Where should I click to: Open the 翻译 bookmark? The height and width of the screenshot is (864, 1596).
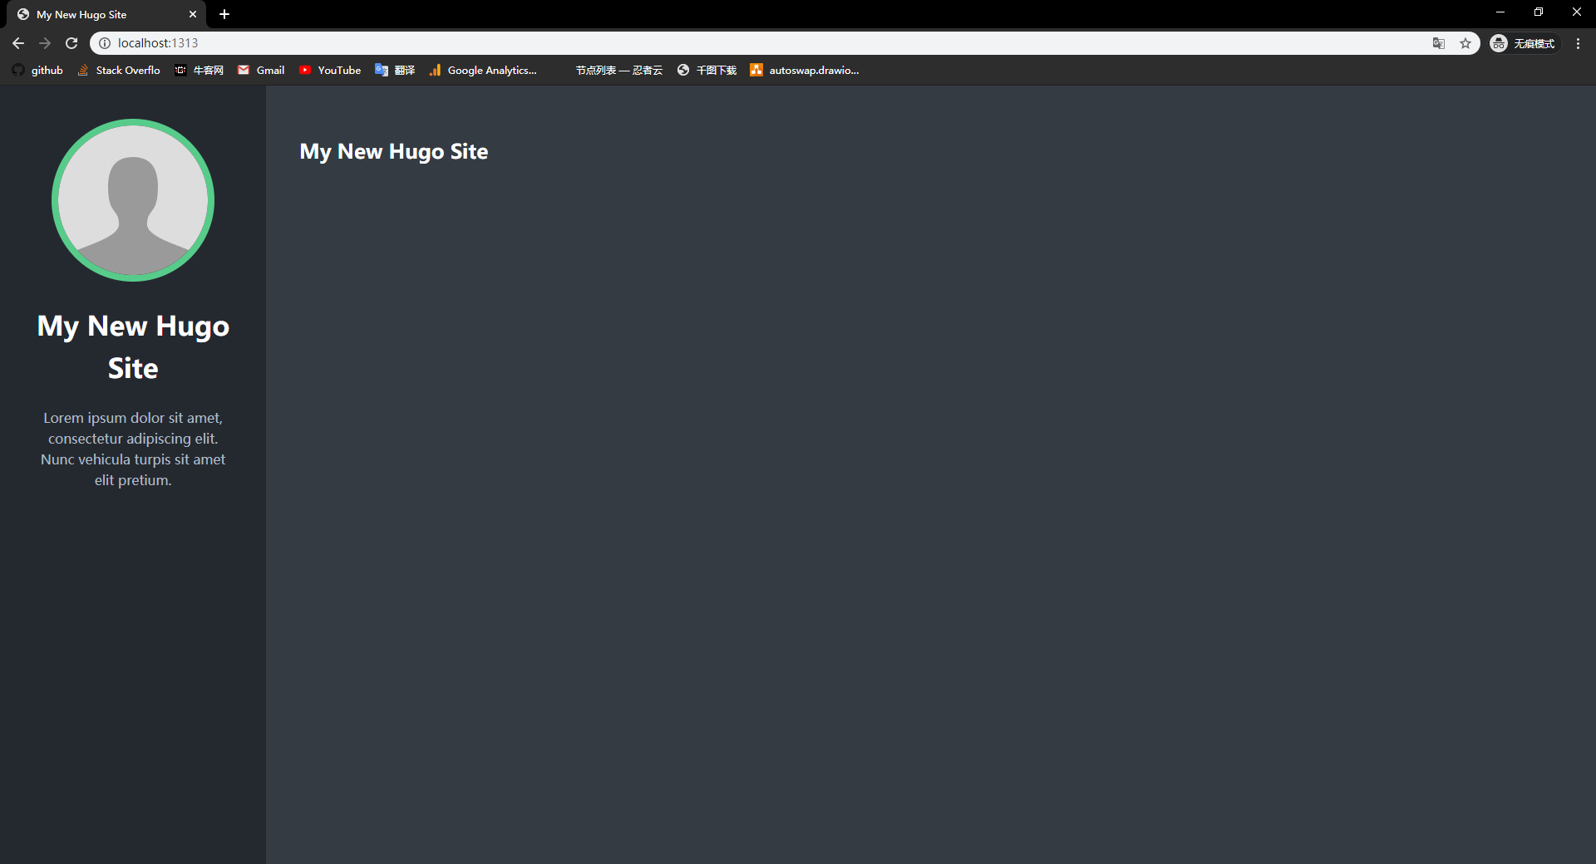(395, 71)
